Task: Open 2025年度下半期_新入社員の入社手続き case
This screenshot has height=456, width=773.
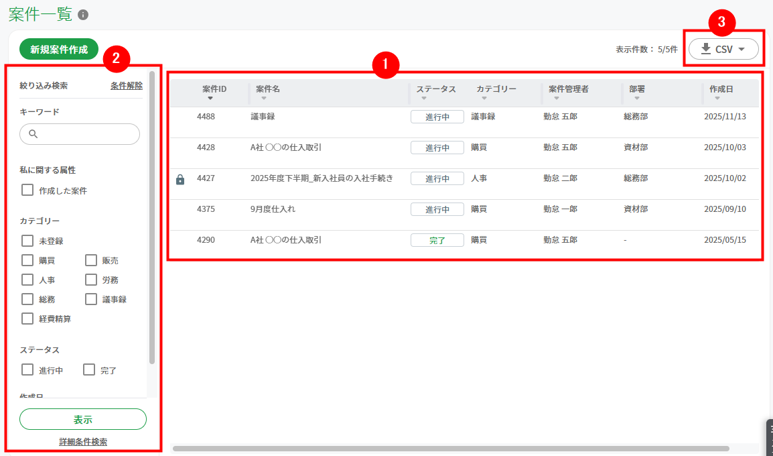Action: (x=322, y=178)
